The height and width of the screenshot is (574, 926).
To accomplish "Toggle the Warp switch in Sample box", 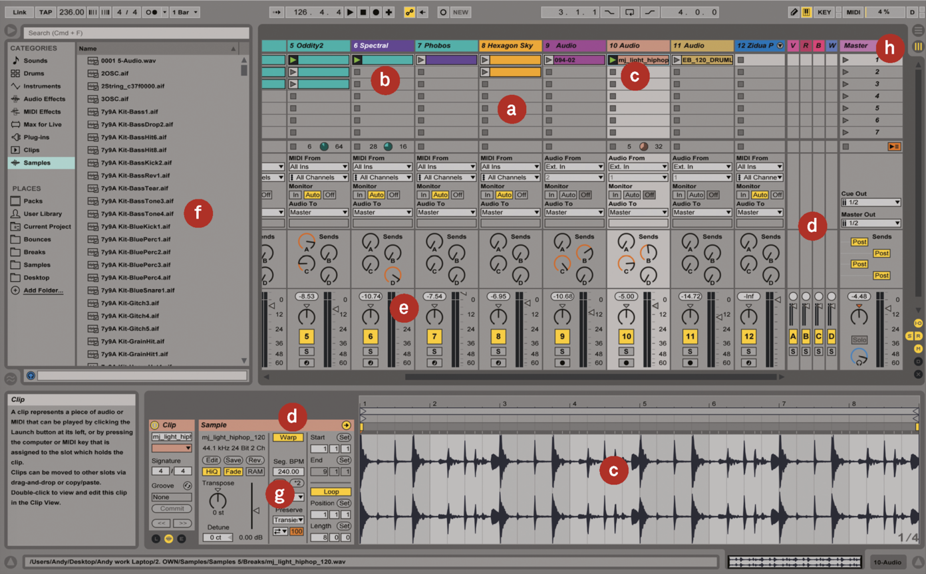I will pos(288,437).
